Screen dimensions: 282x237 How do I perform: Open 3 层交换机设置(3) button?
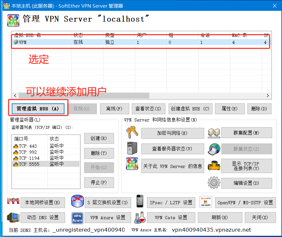tap(108, 203)
